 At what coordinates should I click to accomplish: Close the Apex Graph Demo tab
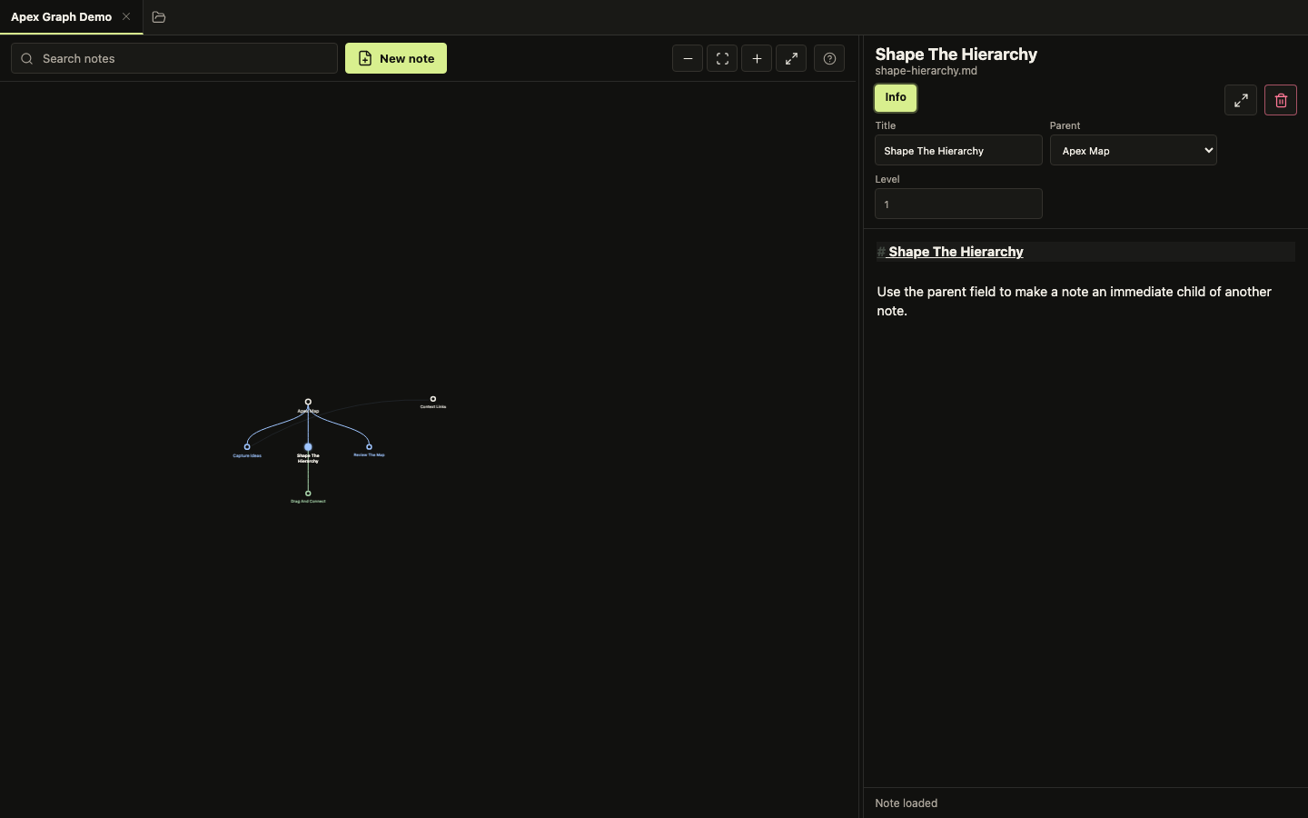coord(126,16)
